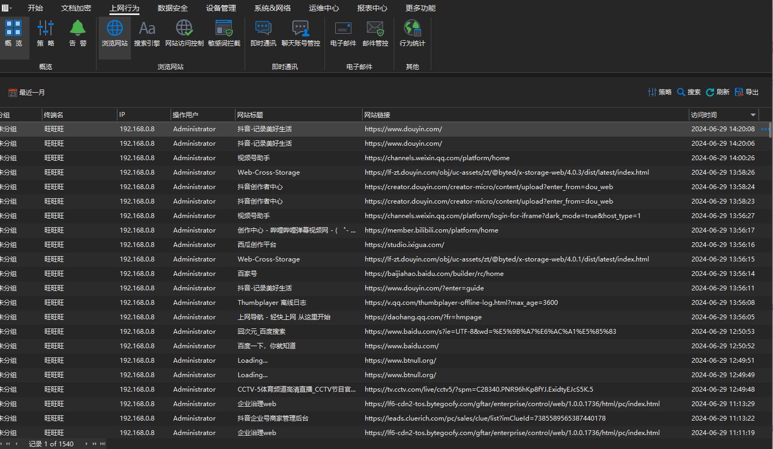Screen dimensions: 773x449
Task: Click the 导出 export button
Action: [x=747, y=92]
